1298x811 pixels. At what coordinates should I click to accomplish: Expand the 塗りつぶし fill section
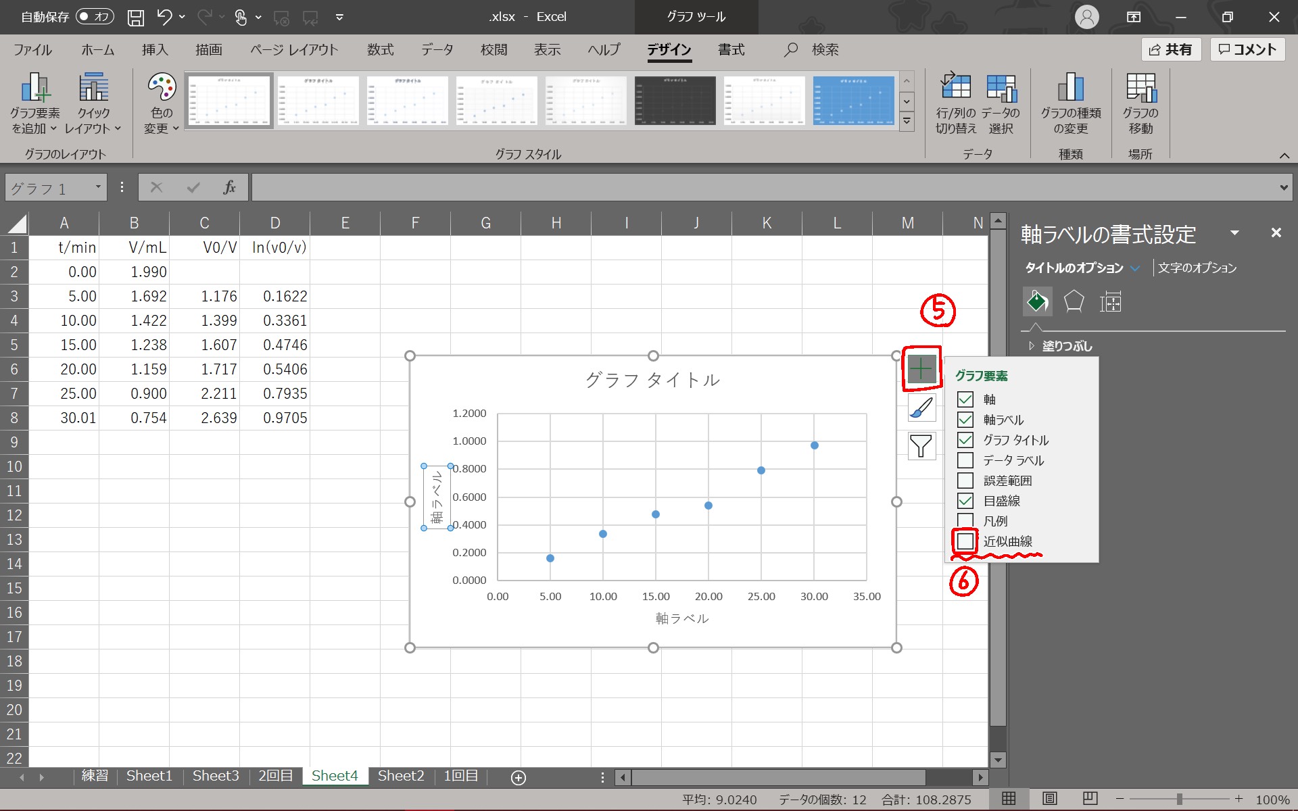pyautogui.click(x=1032, y=346)
